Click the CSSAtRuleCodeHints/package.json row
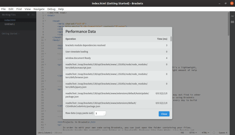This screenshot has height=135, width=235. [x=117, y=104]
